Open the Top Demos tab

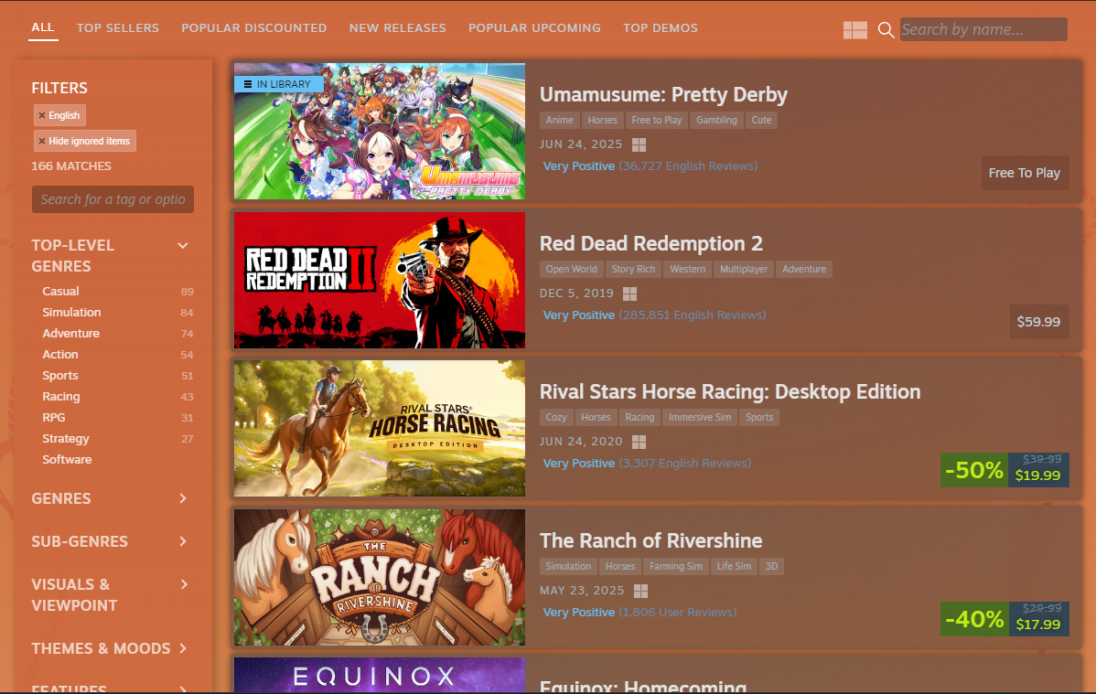[x=661, y=28]
